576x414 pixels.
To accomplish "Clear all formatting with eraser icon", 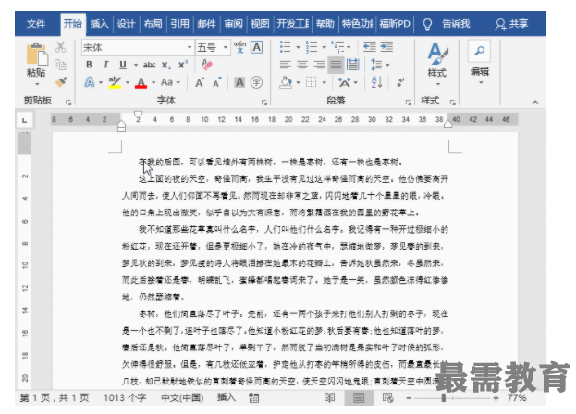I will pyautogui.click(x=207, y=65).
